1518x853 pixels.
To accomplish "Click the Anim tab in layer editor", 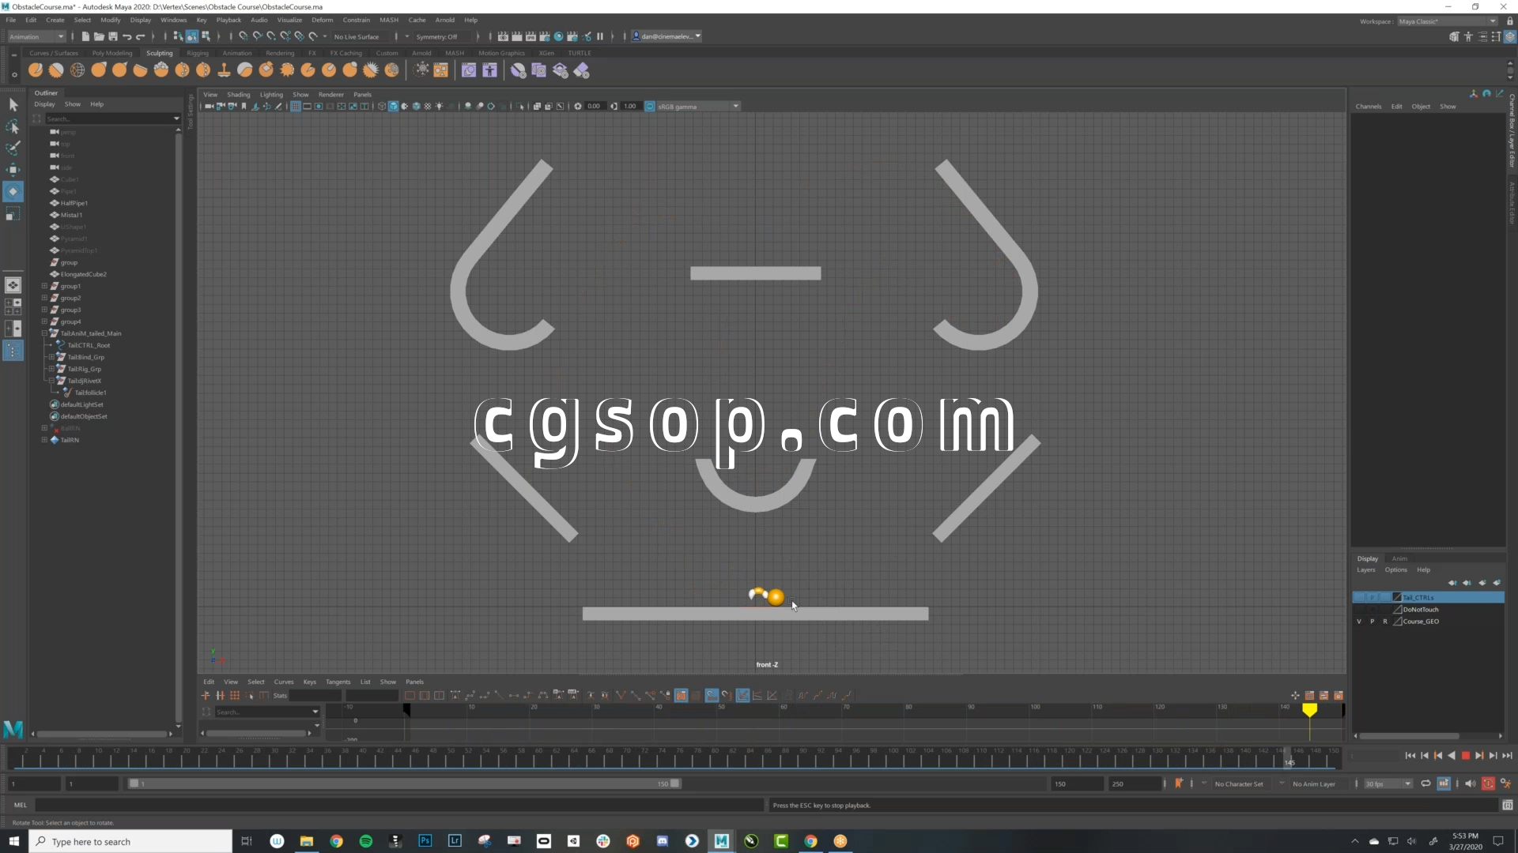I will [x=1399, y=558].
